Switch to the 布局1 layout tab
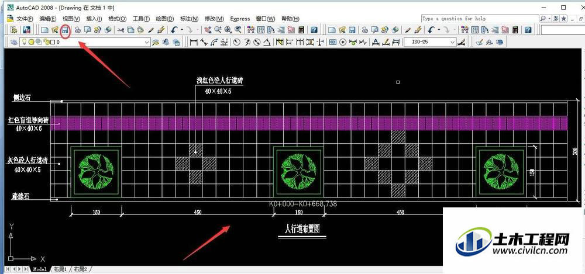 tap(60, 269)
